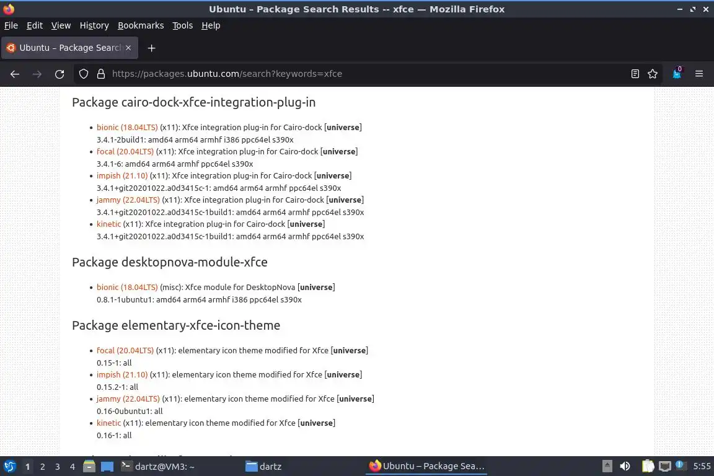Open the extension icon with badge
Image resolution: width=714 pixels, height=476 pixels.
(x=677, y=73)
